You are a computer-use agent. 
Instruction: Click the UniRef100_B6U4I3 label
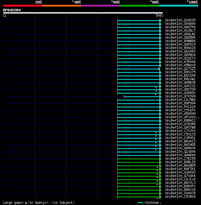(180, 141)
